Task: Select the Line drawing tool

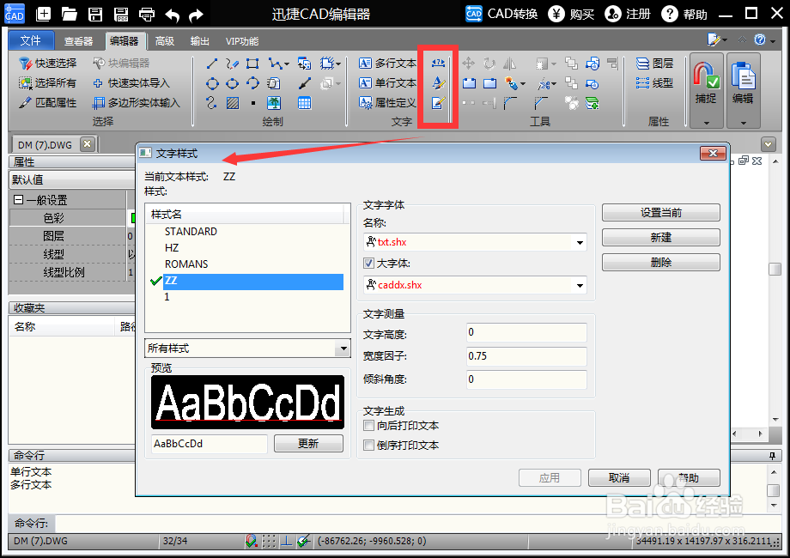Action: [211, 63]
